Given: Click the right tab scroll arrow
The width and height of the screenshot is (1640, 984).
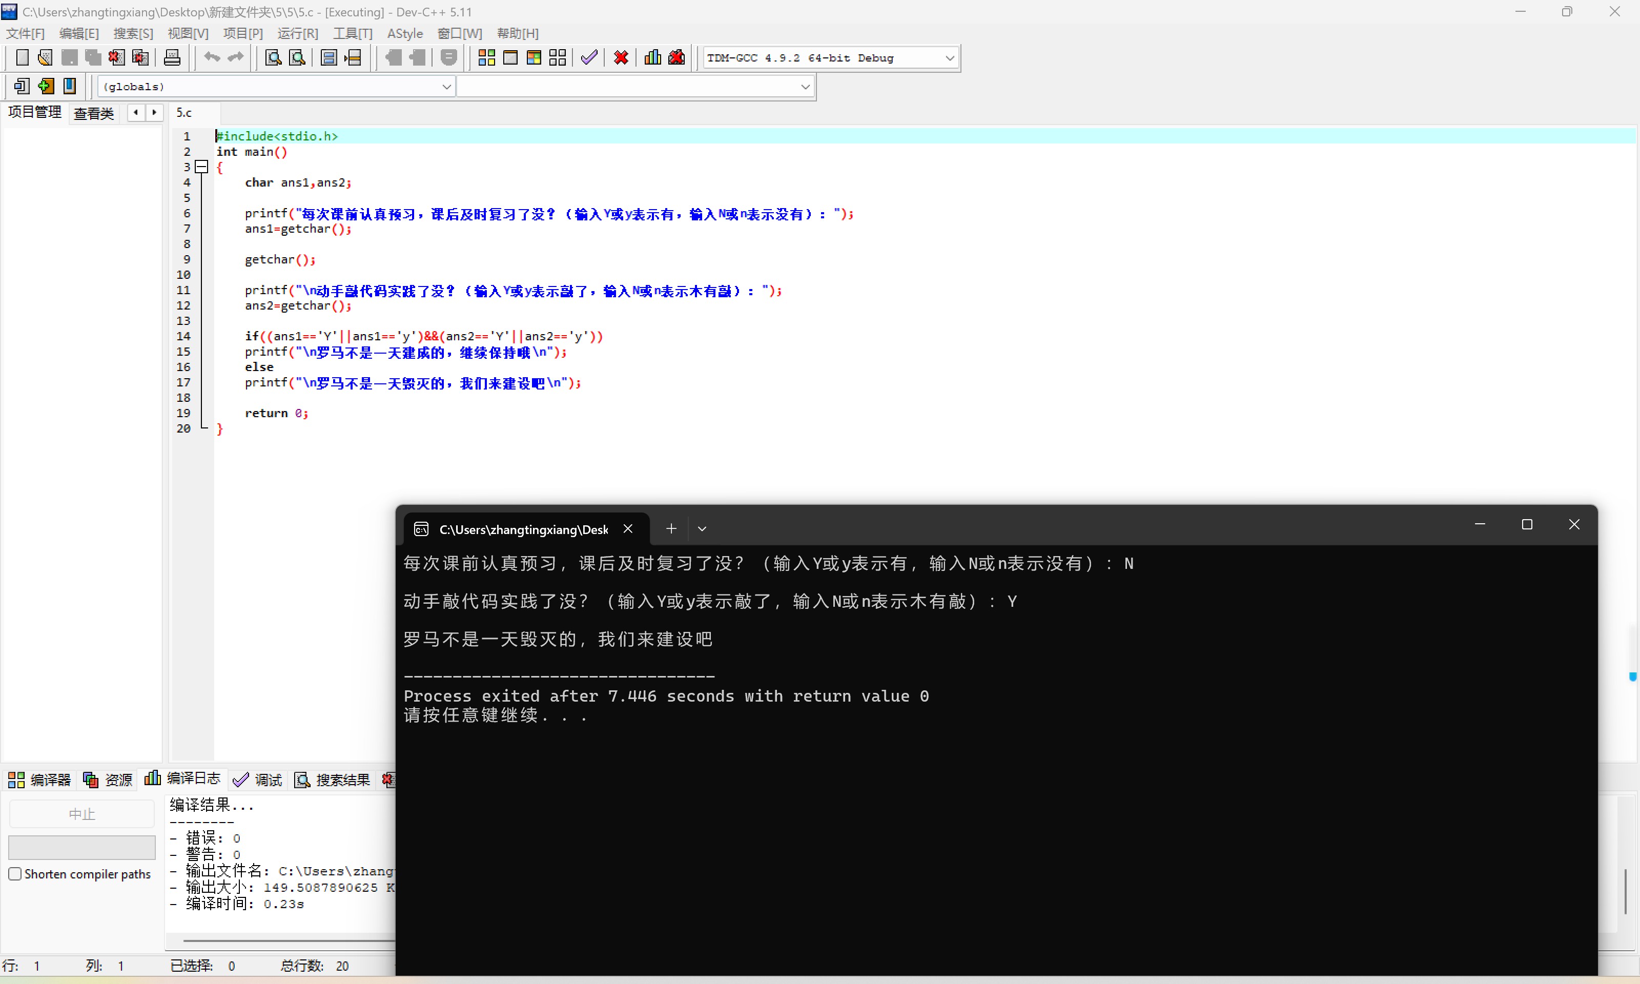Looking at the screenshot, I should [x=154, y=113].
